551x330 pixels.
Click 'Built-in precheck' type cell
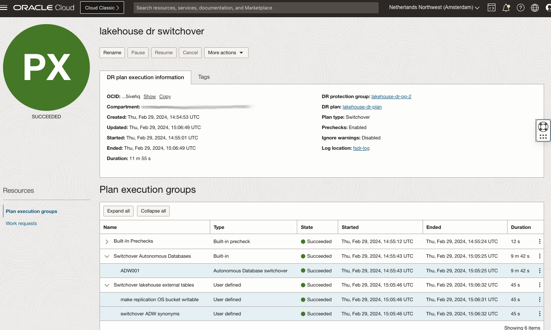pos(232,241)
